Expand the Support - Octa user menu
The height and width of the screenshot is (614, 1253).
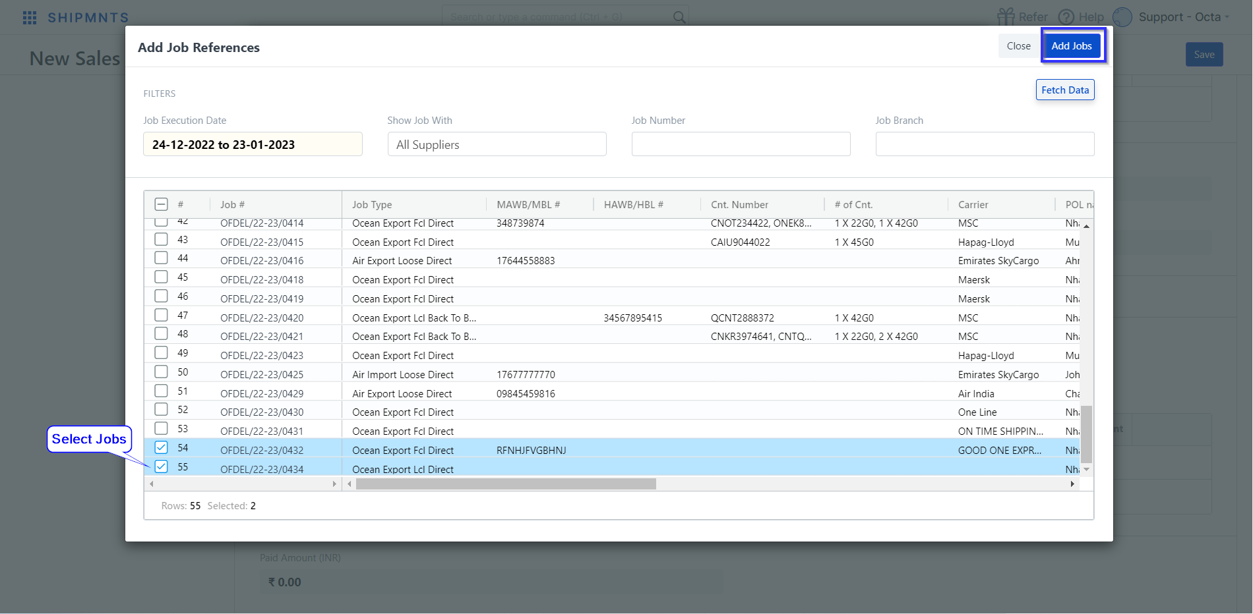coord(1184,17)
